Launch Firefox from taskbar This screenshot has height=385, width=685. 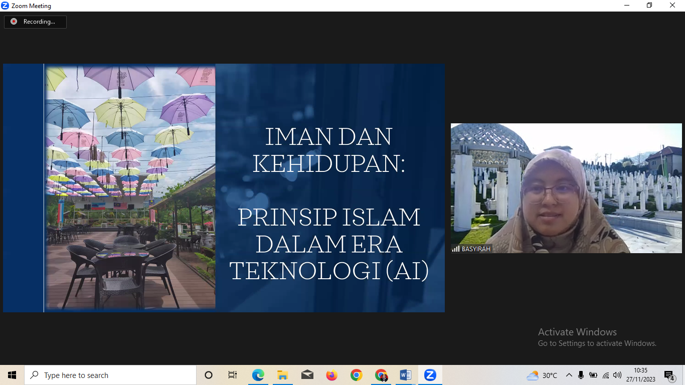click(331, 375)
